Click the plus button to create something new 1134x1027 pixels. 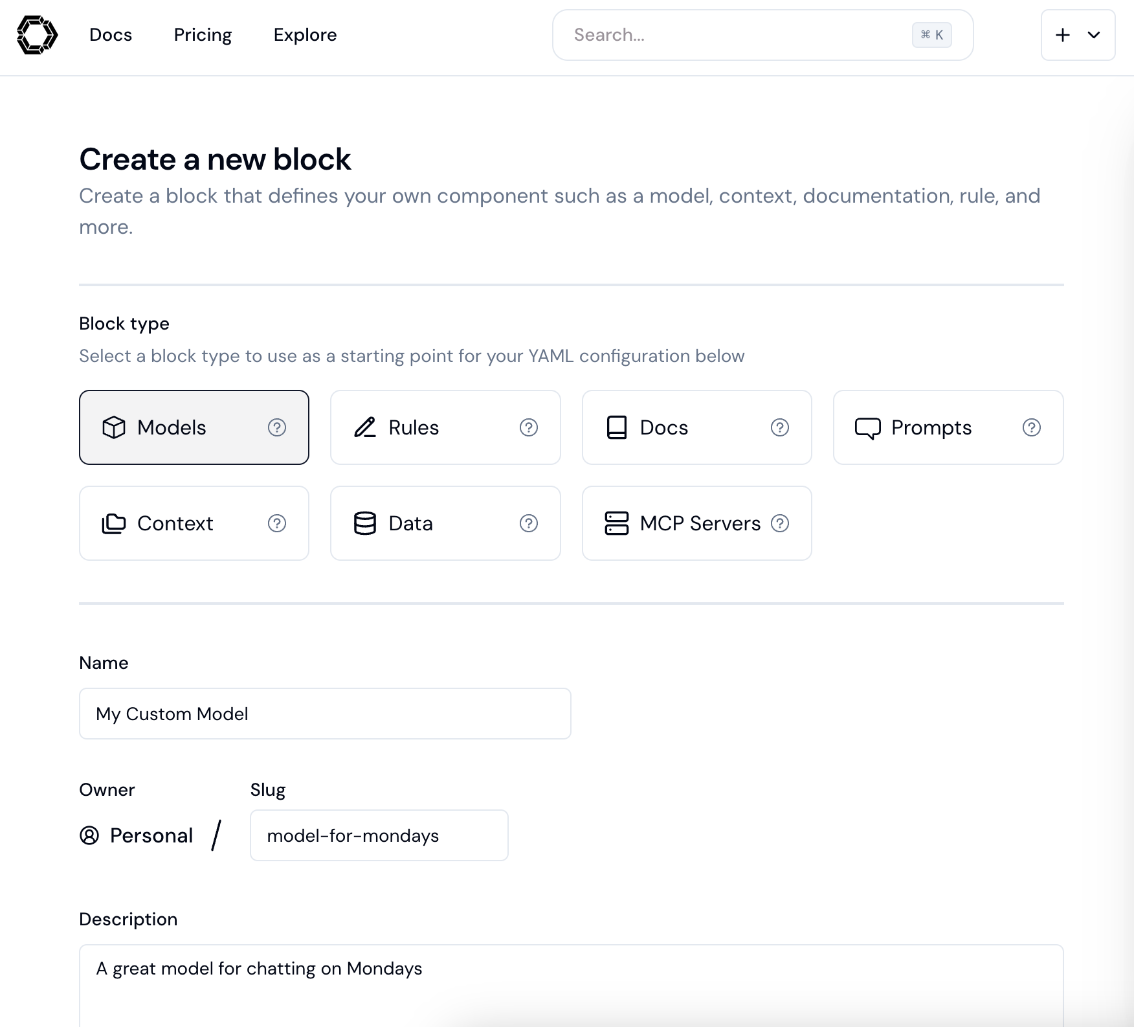coord(1062,35)
